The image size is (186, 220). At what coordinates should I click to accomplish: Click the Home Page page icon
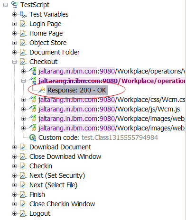[x=23, y=33]
